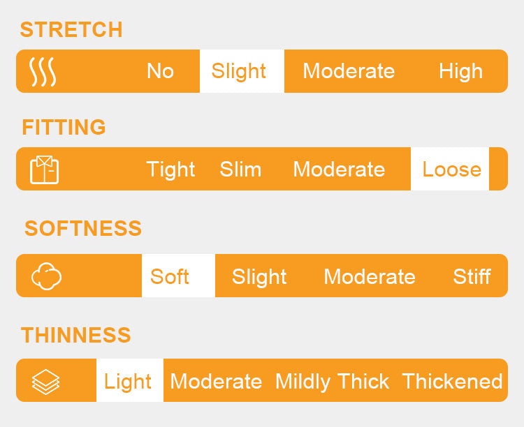The height and width of the screenshot is (427, 524).
Task: Select Stiff softness option
Action: point(472,276)
